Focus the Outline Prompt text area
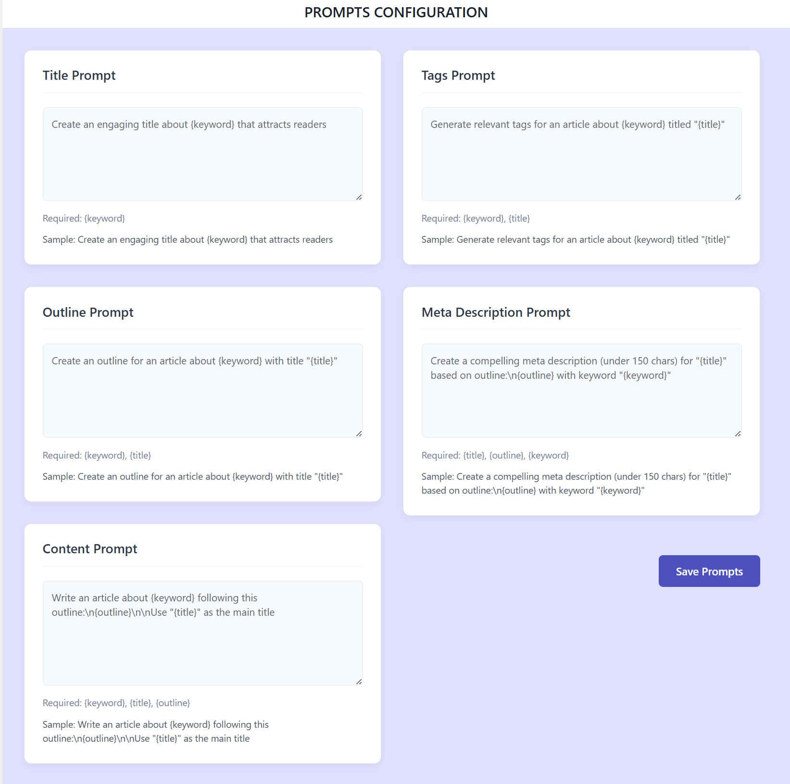 click(202, 390)
